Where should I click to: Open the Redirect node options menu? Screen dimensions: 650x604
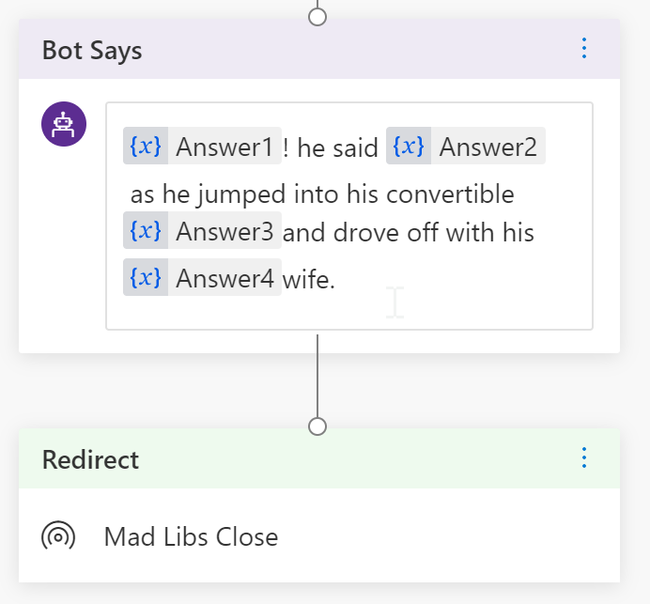tap(584, 458)
